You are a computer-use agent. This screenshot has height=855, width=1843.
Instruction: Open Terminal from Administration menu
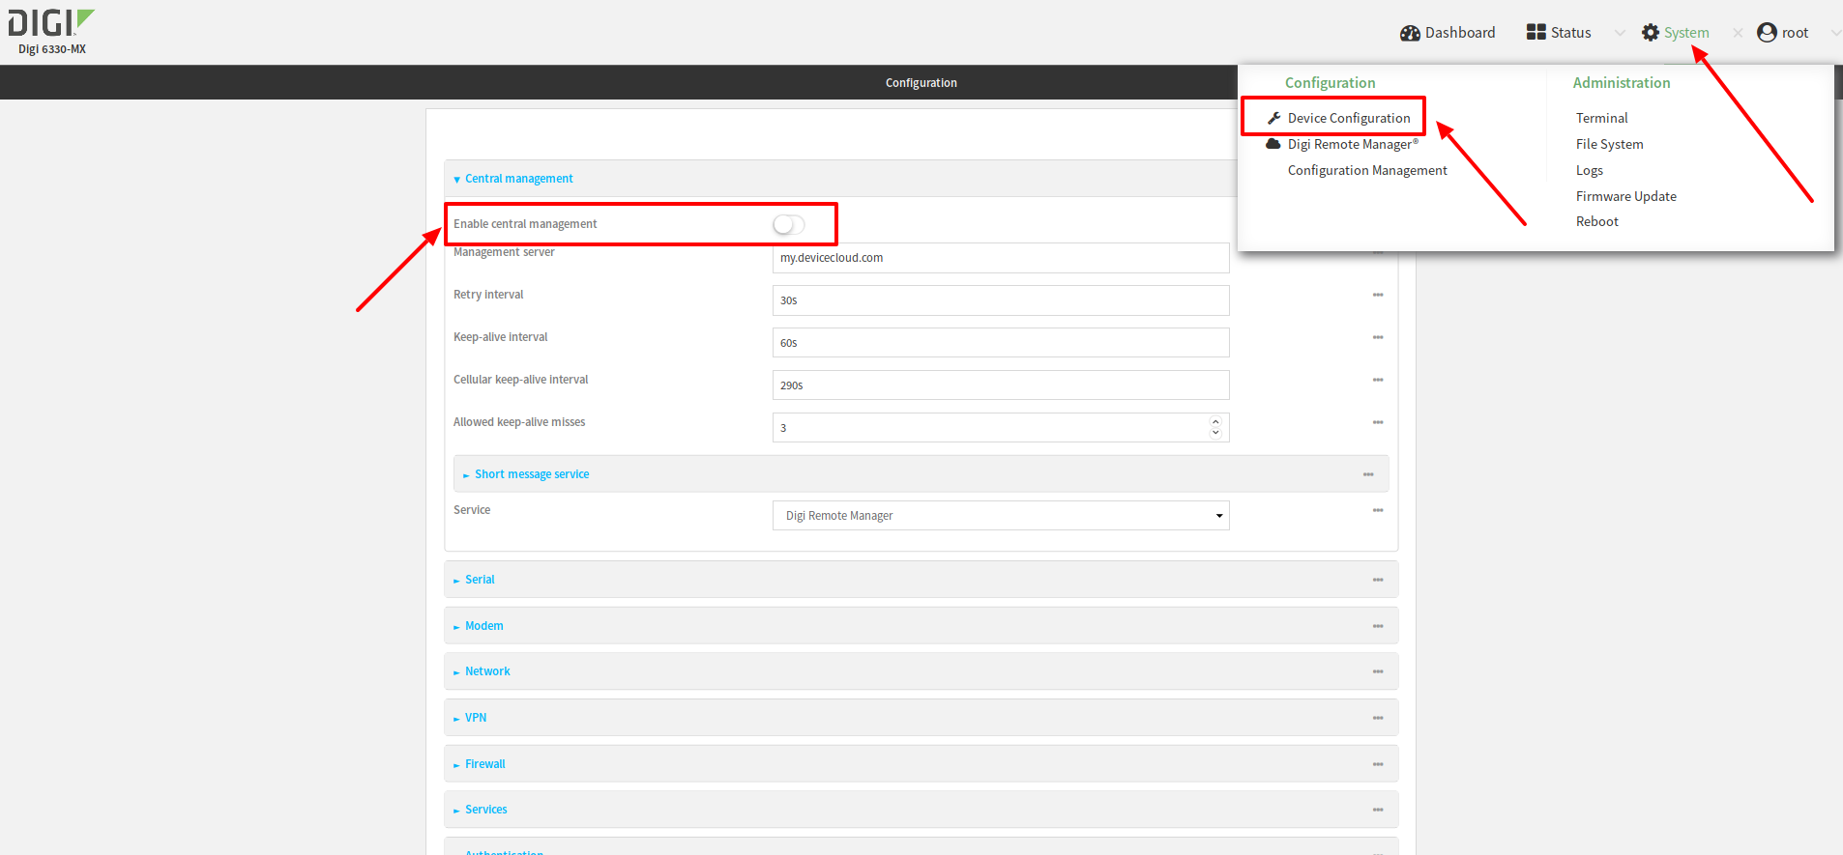tap(1602, 118)
